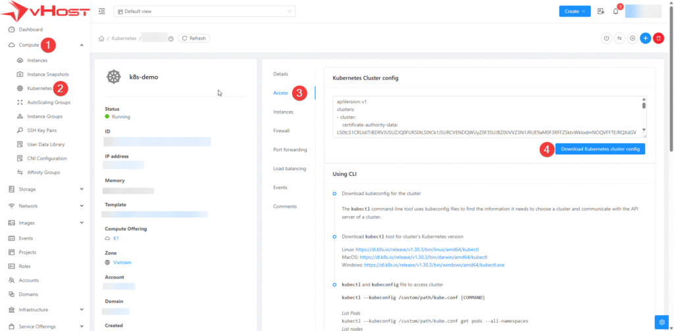Click the home icon in breadcrumb

(x=101, y=39)
